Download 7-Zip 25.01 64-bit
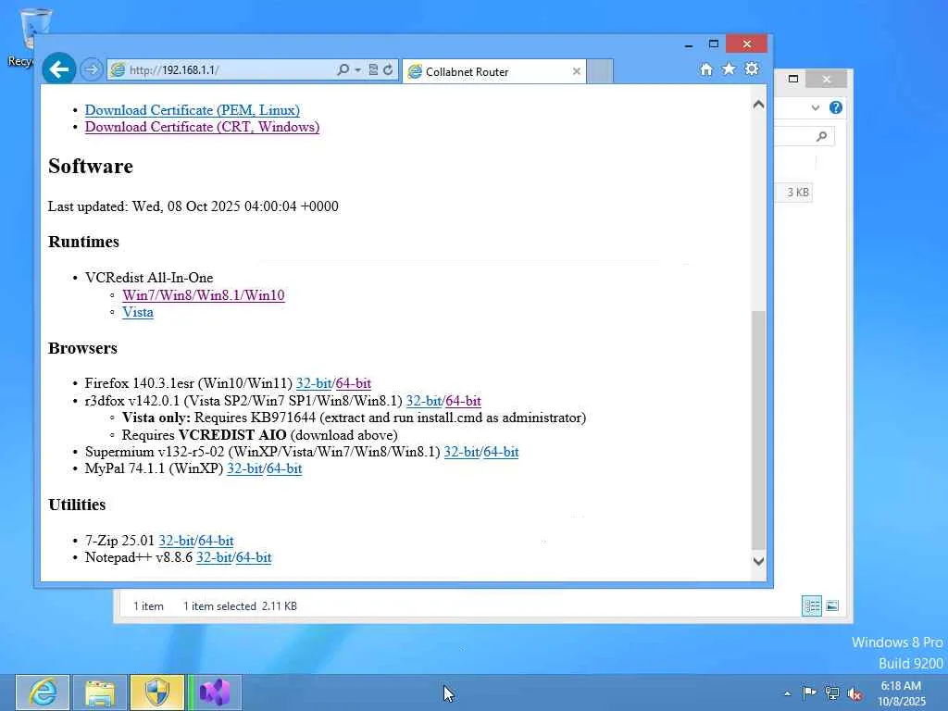 pyautogui.click(x=216, y=541)
